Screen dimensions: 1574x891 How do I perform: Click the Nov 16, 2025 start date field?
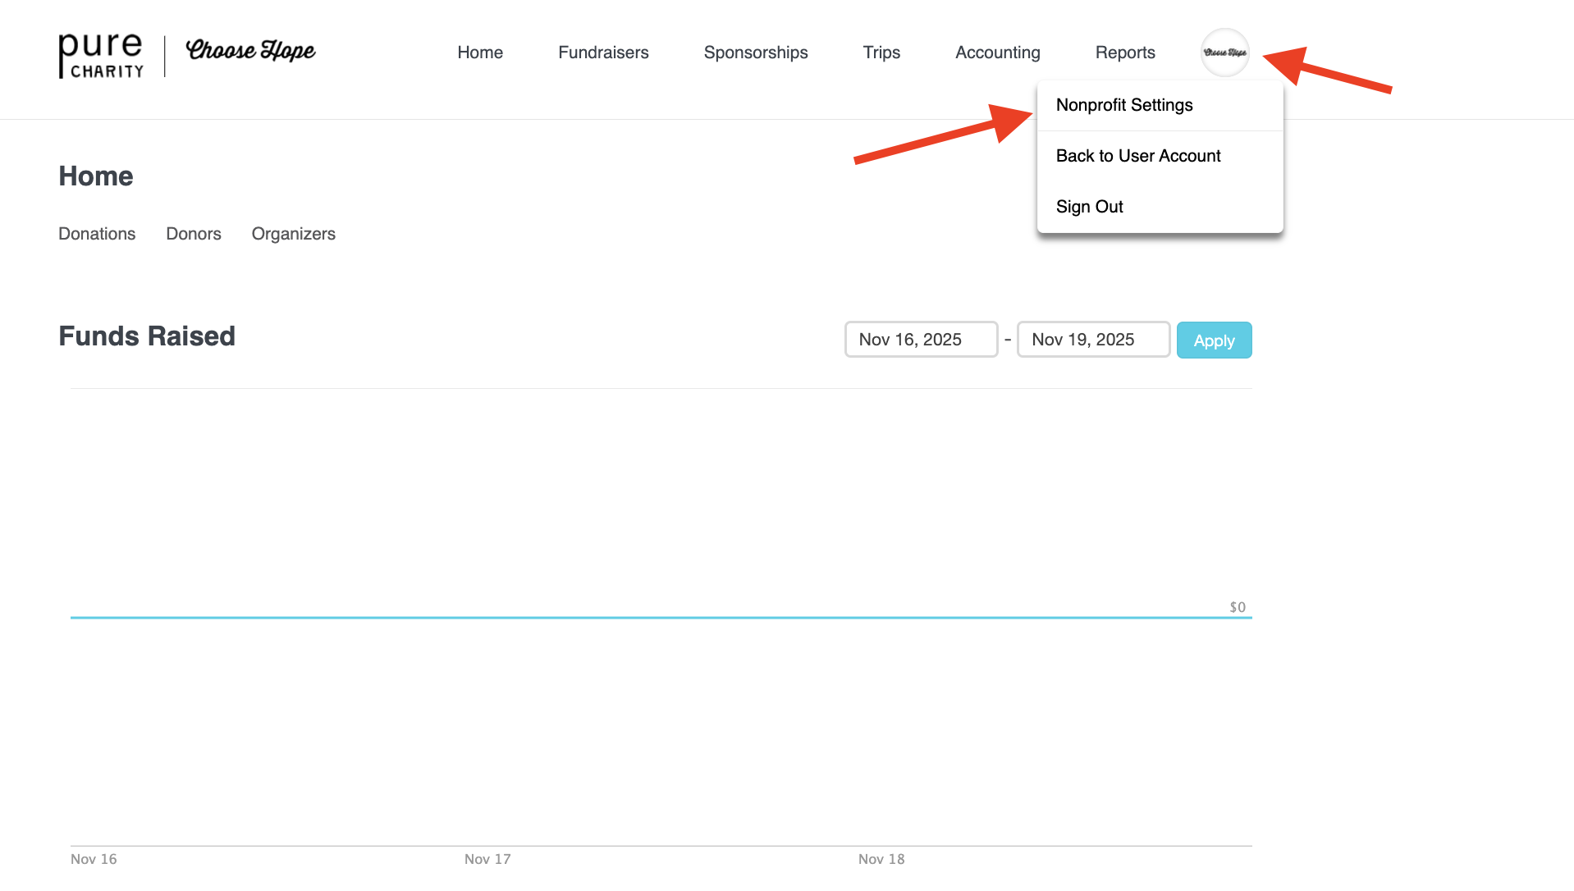(x=921, y=340)
